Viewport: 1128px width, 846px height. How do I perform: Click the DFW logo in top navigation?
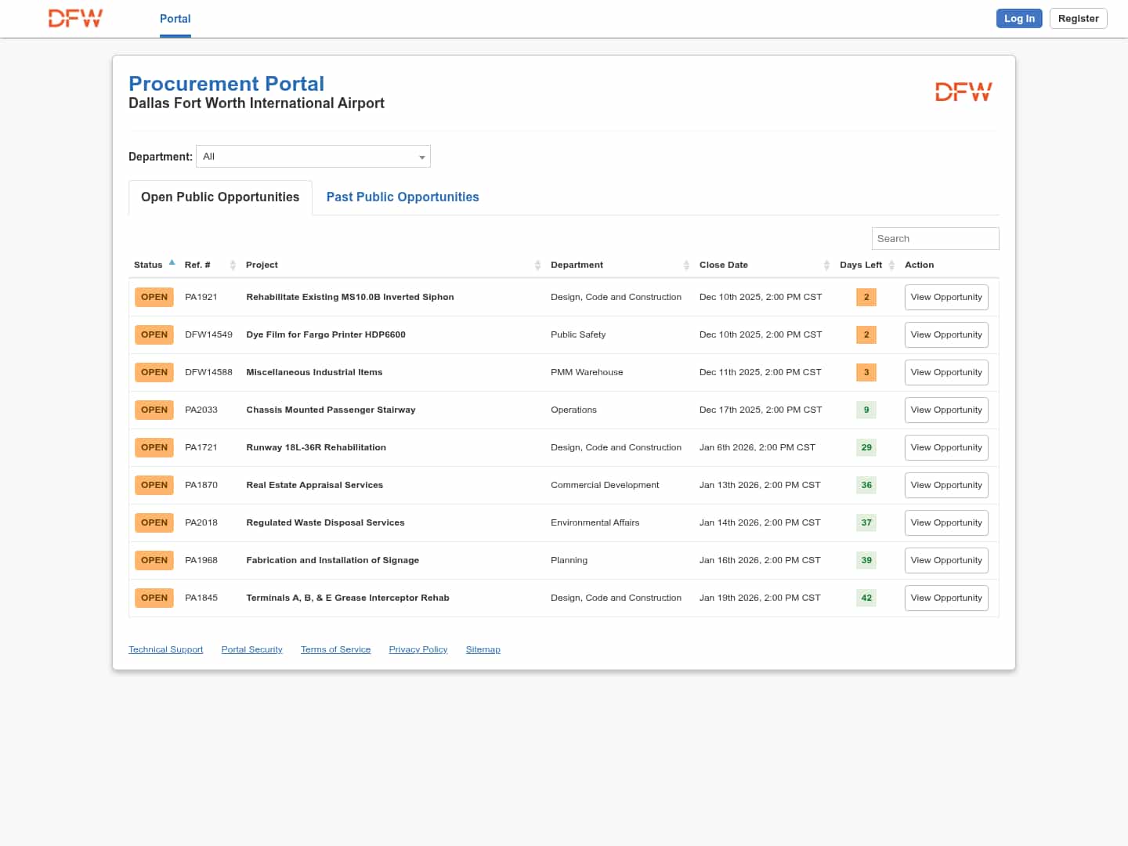[75, 19]
